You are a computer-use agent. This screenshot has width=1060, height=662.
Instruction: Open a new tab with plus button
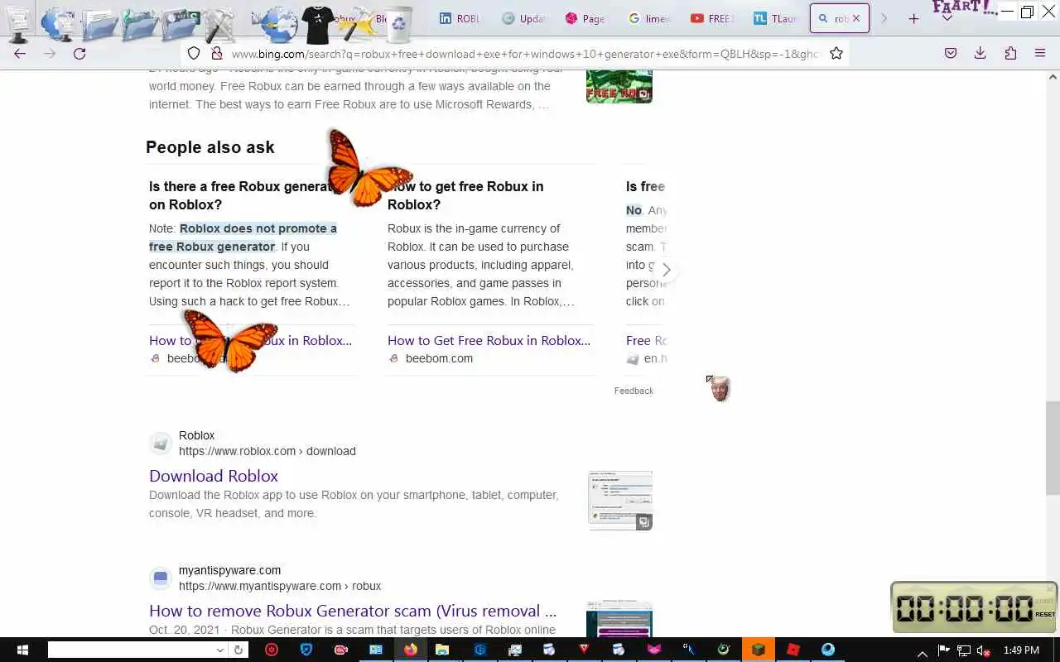point(913,18)
